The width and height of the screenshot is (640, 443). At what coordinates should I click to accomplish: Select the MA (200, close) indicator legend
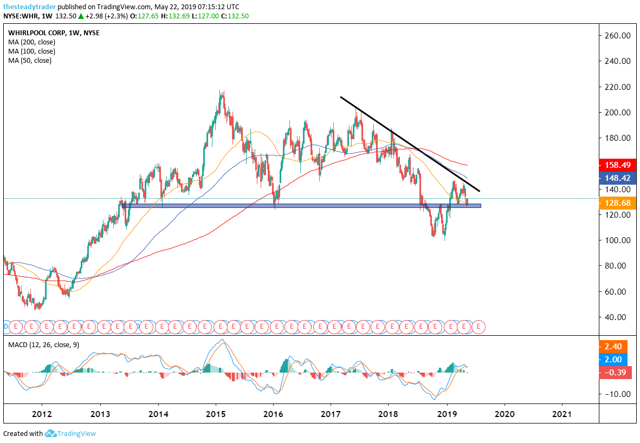click(32, 42)
